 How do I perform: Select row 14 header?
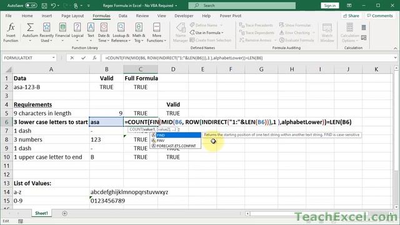pos(6,192)
